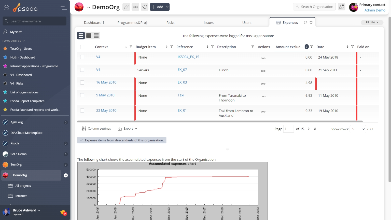Screen dimensions: 391x220
Task: Toggle expense items from descendants option
Action: click(122, 140)
